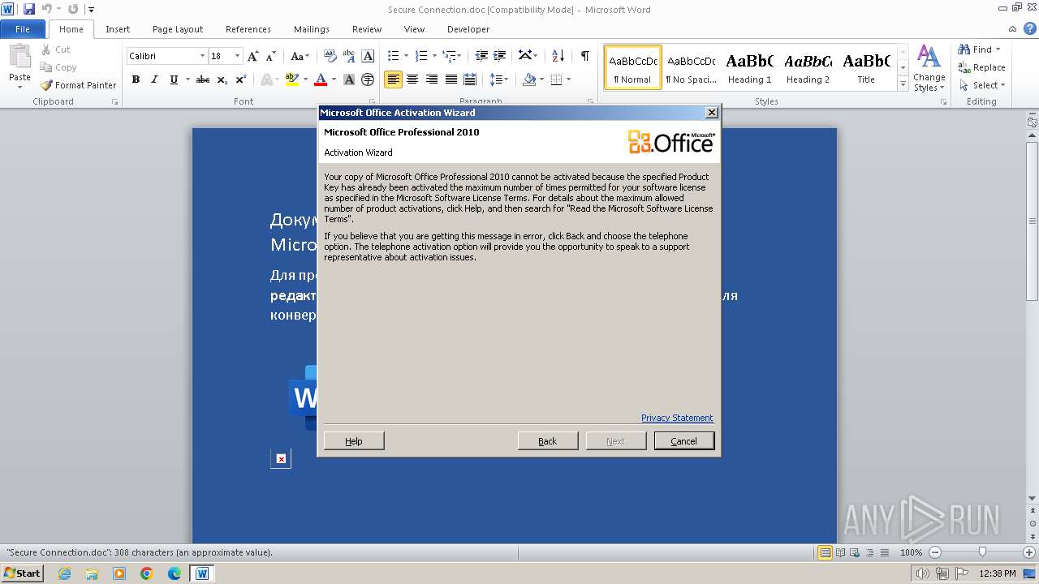Select Justify alignment

coord(451,79)
